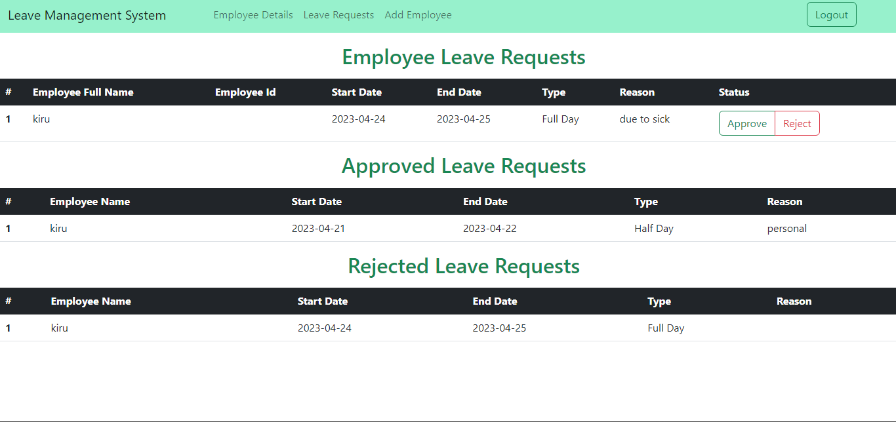This screenshot has width=896, height=422.
Task: Select the Employee Full Name column header
Action: tap(83, 92)
